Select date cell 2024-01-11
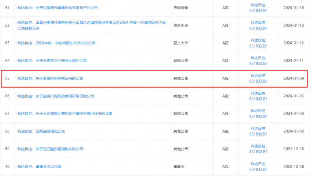 pyautogui.click(x=294, y=61)
